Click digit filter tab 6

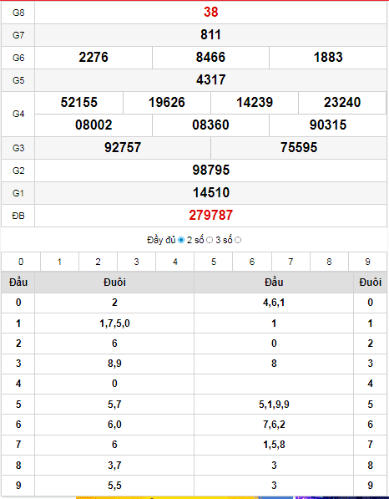coord(252,262)
